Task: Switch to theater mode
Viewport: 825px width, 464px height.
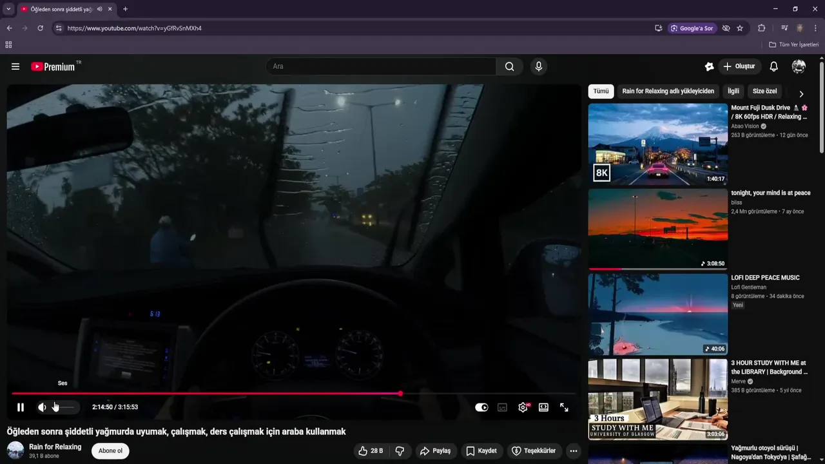Action: [x=543, y=407]
